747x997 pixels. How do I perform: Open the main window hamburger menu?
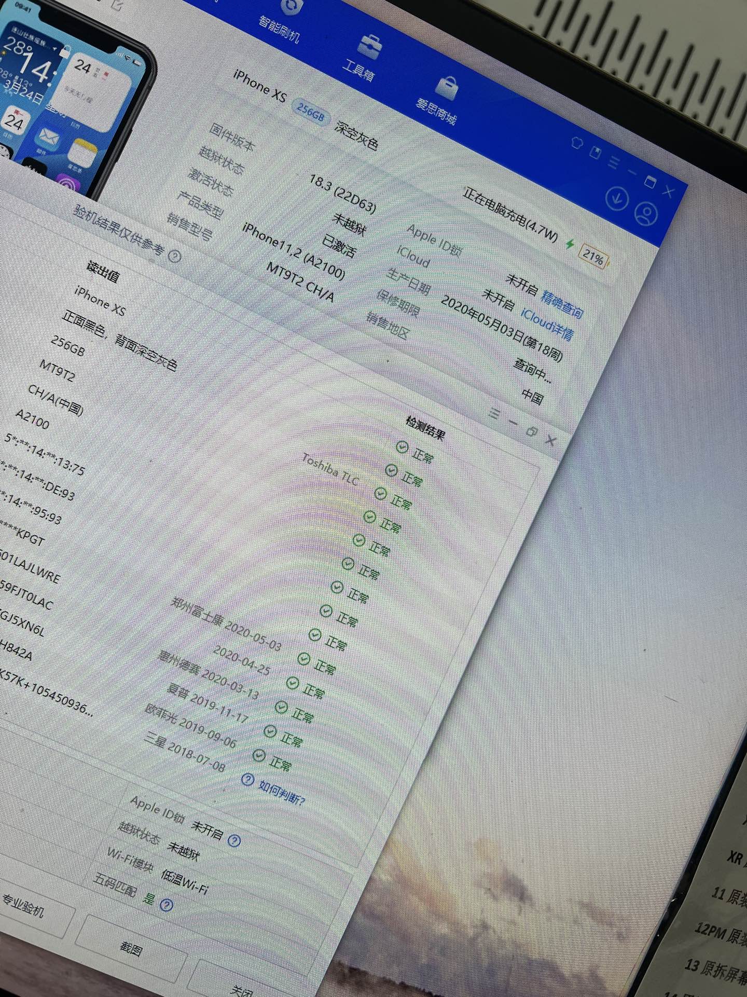(x=614, y=163)
